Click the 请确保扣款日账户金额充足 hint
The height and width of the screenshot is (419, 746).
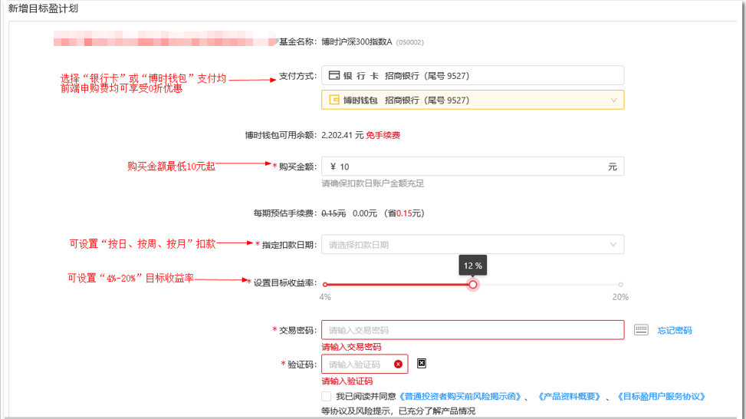pyautogui.click(x=373, y=183)
